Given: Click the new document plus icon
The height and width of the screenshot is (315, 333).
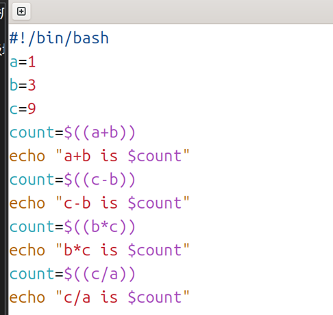Looking at the screenshot, I should (21, 11).
